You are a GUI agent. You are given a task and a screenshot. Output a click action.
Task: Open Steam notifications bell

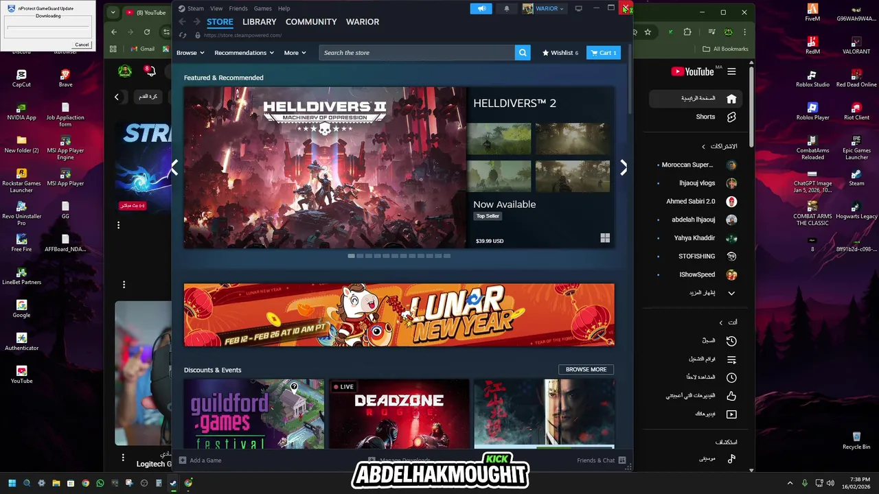click(507, 8)
